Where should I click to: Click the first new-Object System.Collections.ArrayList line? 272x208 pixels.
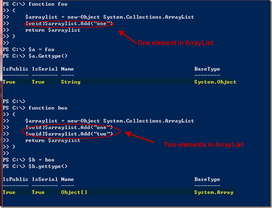pos(109,17)
